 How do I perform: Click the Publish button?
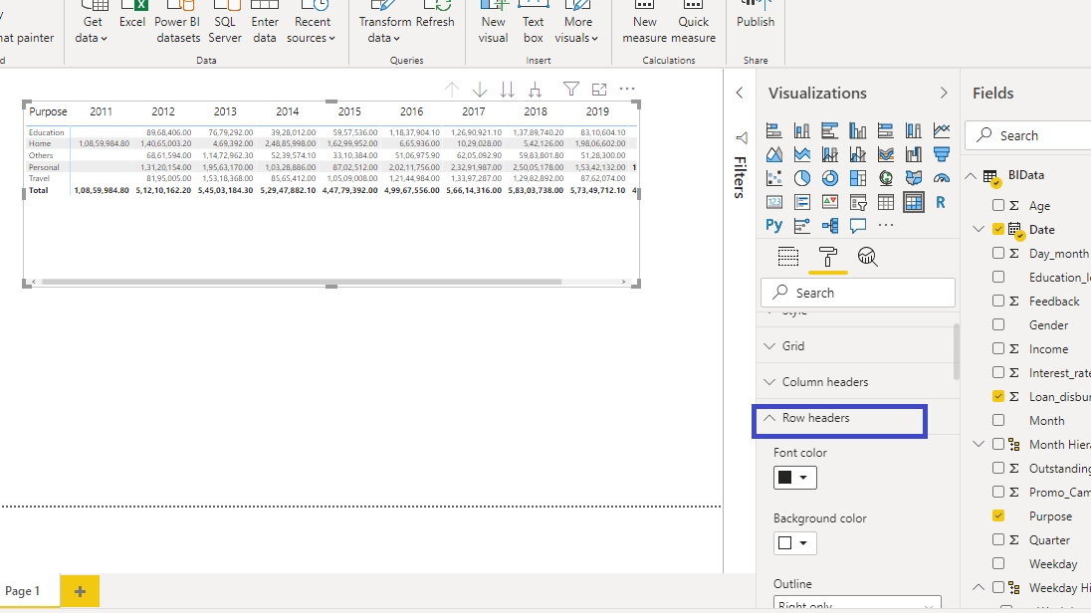[756, 22]
